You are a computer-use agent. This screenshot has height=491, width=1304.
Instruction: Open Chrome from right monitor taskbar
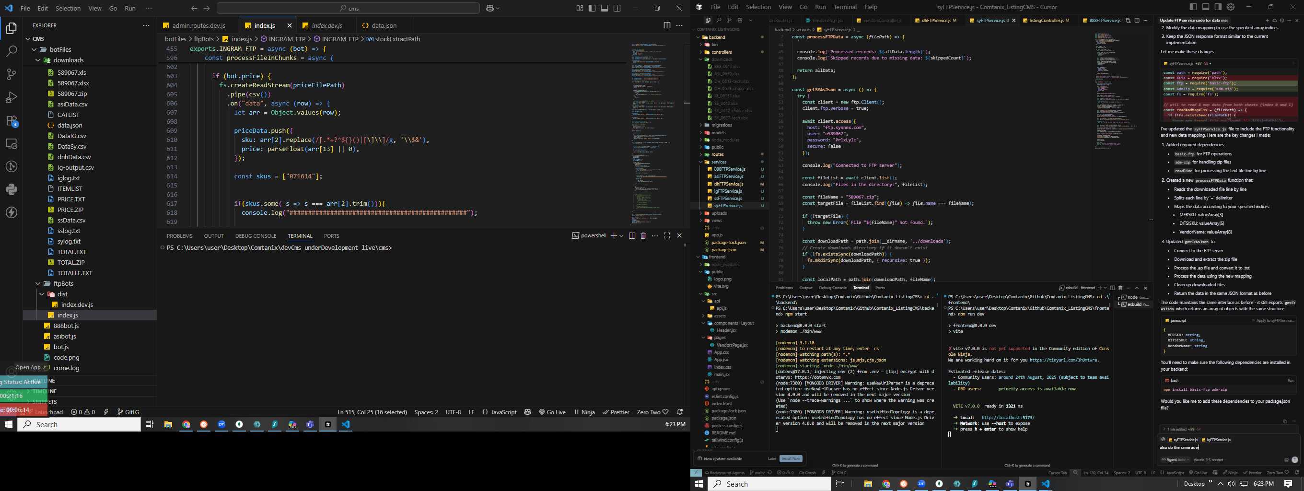[x=886, y=484]
